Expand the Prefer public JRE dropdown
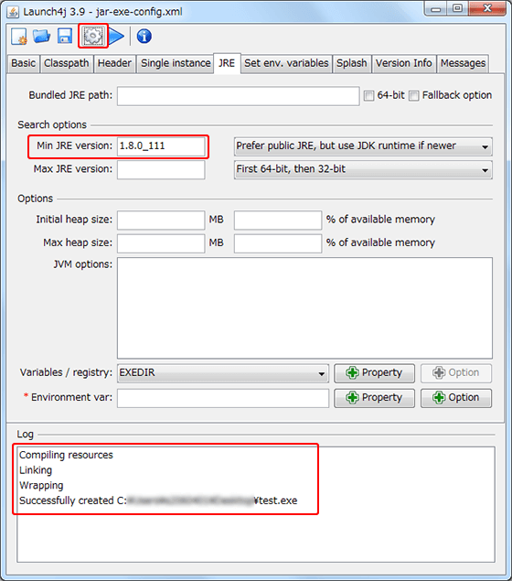512x581 pixels. coord(363,146)
